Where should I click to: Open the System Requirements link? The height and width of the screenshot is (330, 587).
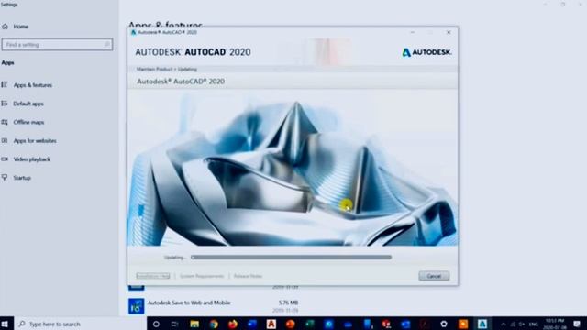coord(202,276)
